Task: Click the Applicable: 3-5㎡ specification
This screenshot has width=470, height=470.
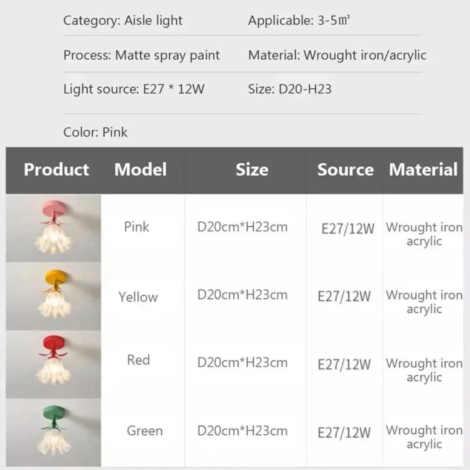Action: (x=299, y=20)
